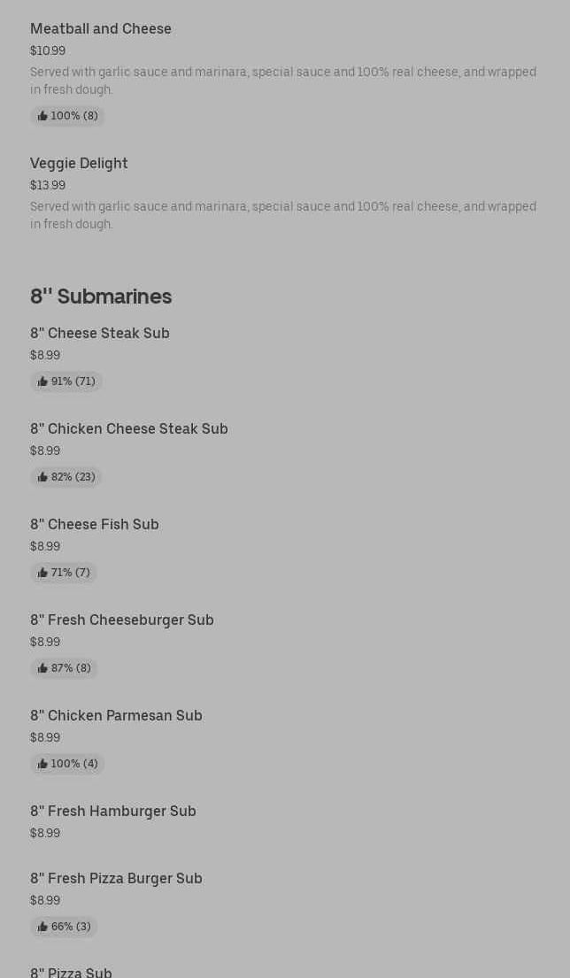Viewport: 570px width, 978px height.
Task: Open the 8" Fresh Pizza Burger Sub
Action: [x=116, y=879]
